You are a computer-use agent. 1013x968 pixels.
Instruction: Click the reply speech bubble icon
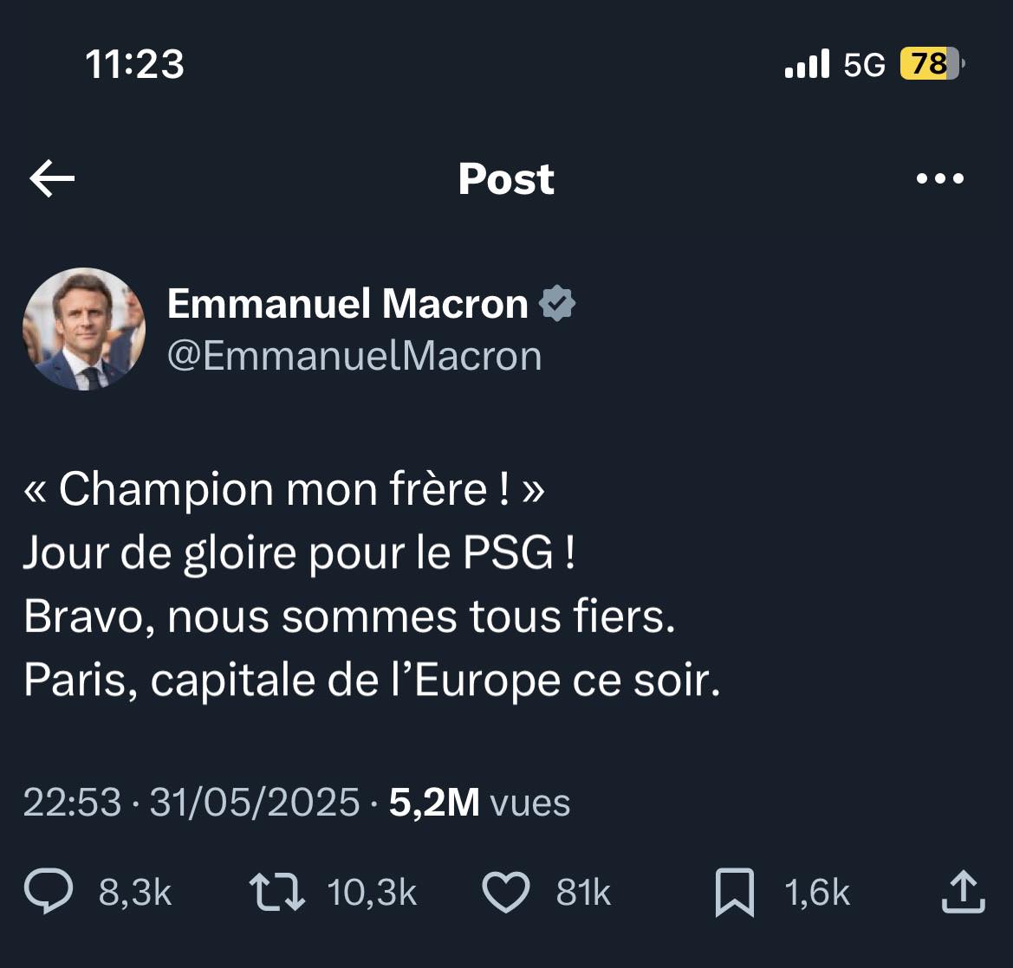(49, 891)
